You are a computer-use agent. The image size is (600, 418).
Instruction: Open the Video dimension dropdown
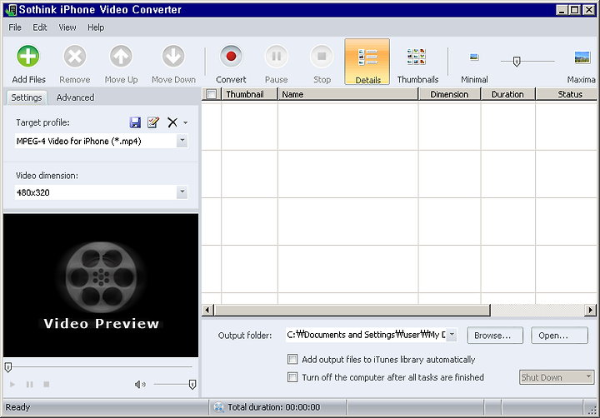click(182, 192)
